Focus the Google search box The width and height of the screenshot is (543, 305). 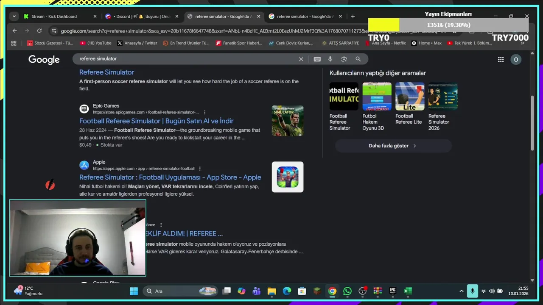pyautogui.click(x=187, y=59)
